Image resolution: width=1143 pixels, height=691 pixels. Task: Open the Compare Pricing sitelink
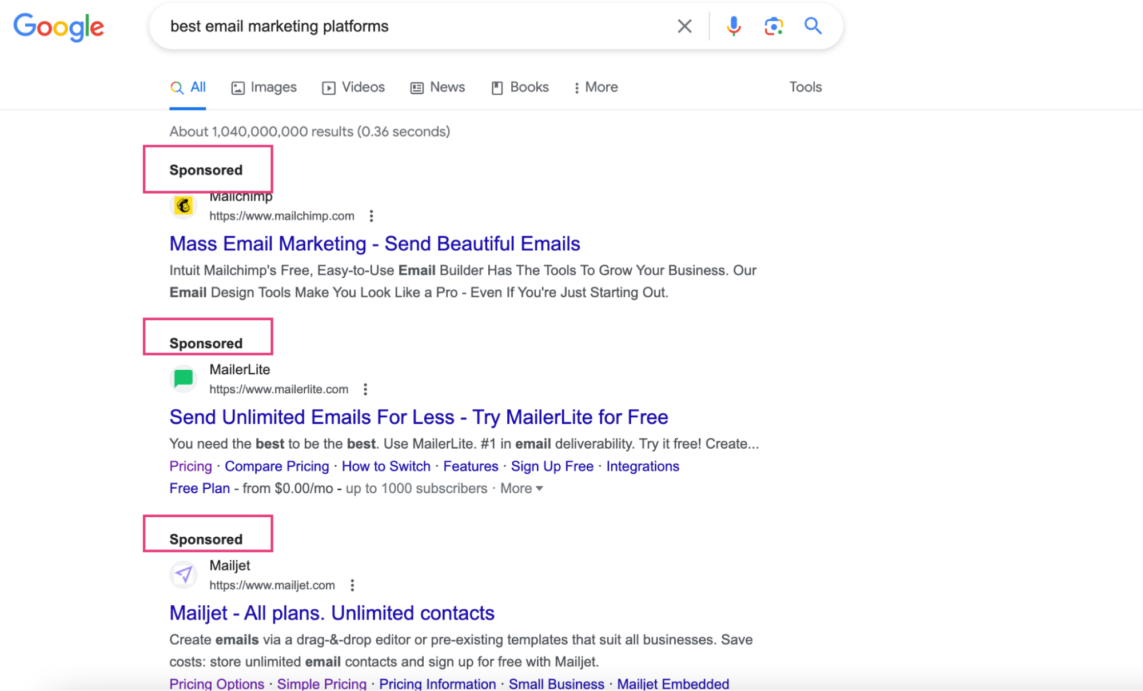point(277,466)
